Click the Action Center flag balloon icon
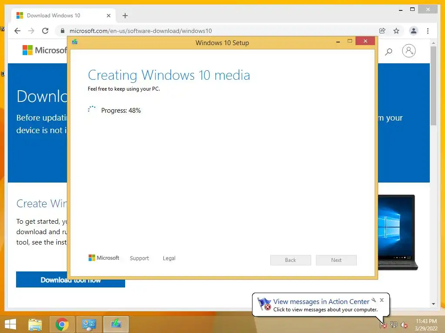Image resolution: width=445 pixels, height=333 pixels. click(x=264, y=304)
